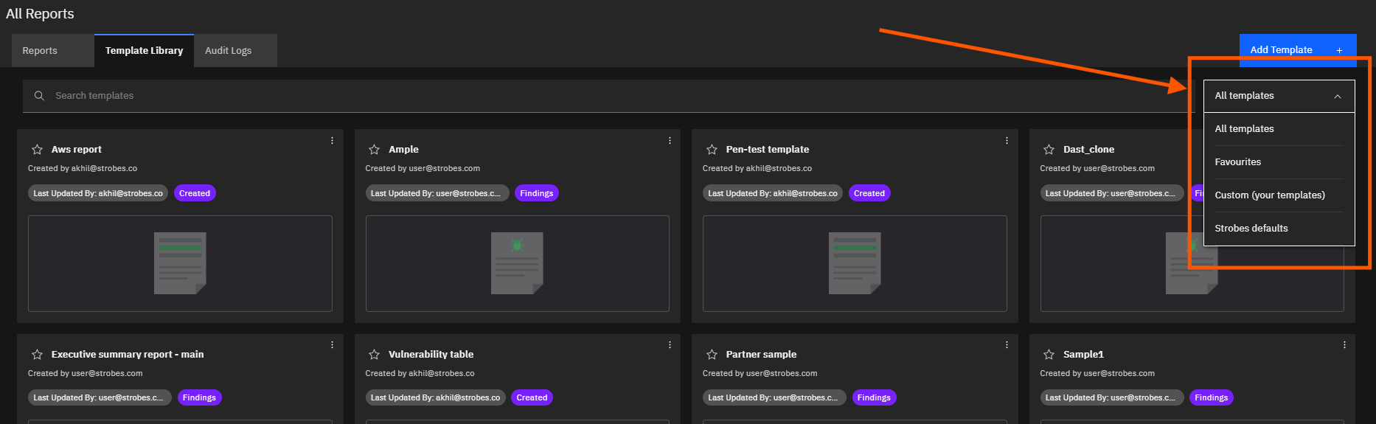Image resolution: width=1376 pixels, height=424 pixels.
Task: Click Findings tag on Partner sample
Action: tap(874, 397)
